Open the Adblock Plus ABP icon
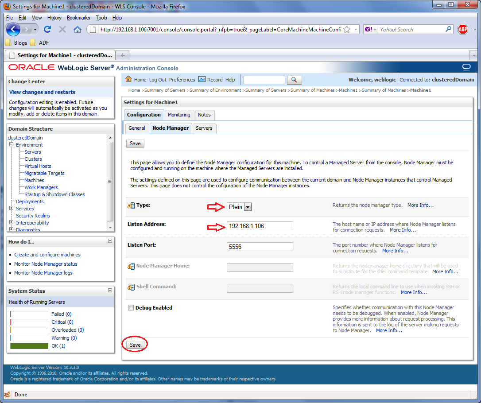The height and width of the screenshot is (403, 481). tap(462, 29)
